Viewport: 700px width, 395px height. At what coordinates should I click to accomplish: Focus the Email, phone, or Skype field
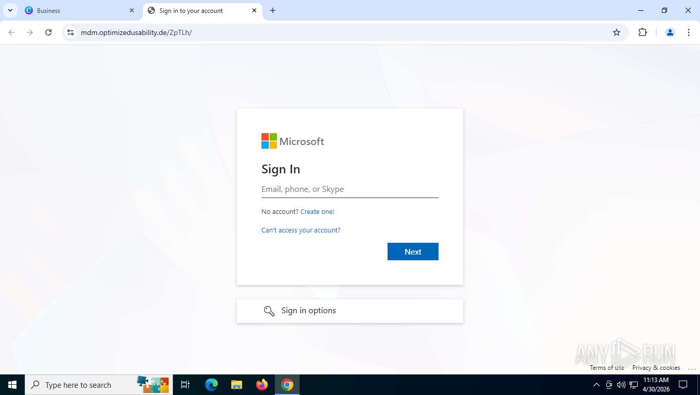tap(350, 189)
